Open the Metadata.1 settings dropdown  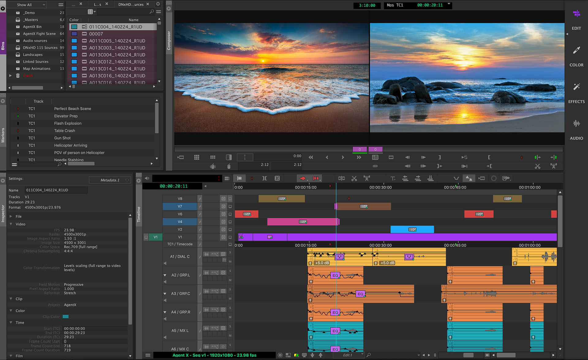[110, 180]
